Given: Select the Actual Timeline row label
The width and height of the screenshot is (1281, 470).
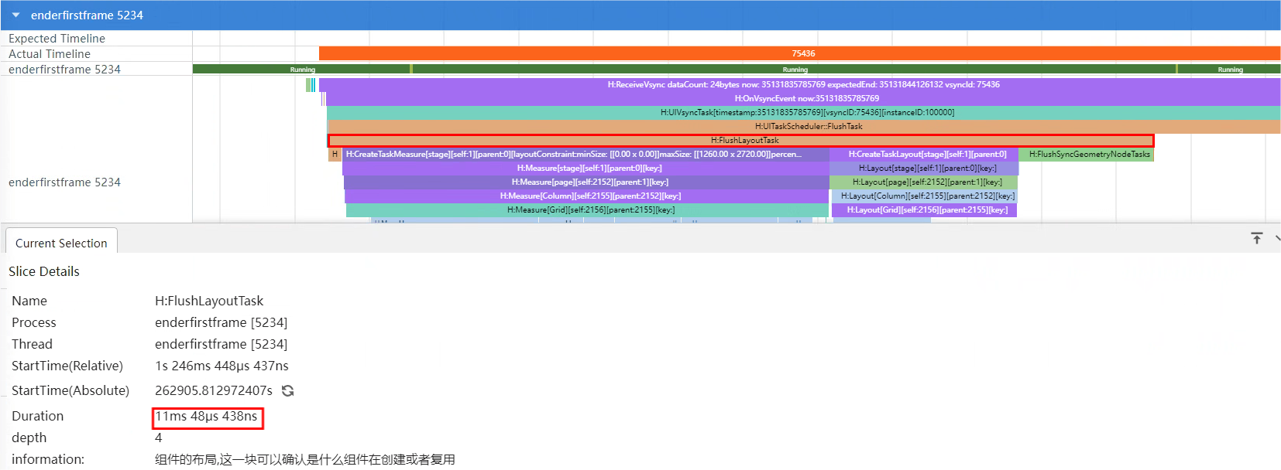Looking at the screenshot, I should [50, 54].
